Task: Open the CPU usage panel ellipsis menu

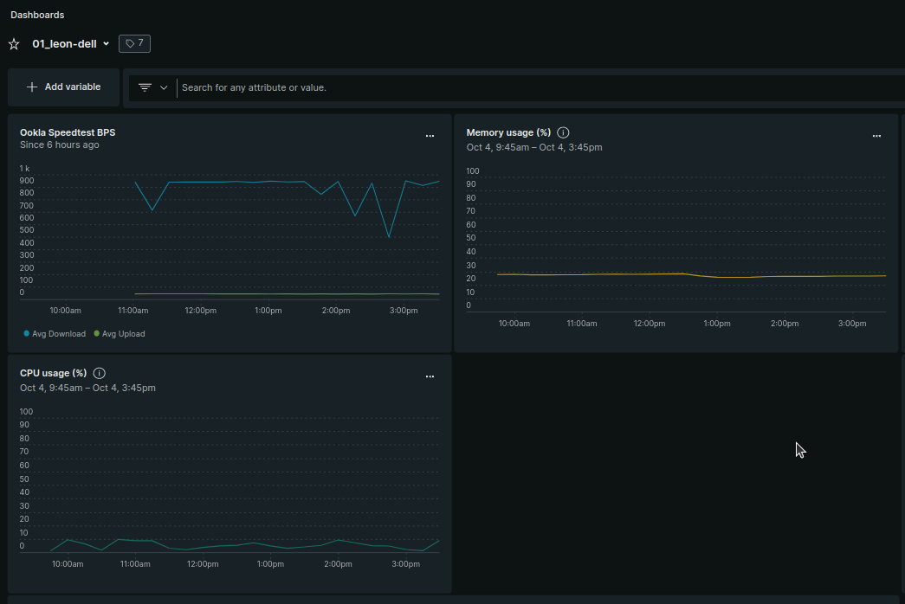Action: coord(430,376)
